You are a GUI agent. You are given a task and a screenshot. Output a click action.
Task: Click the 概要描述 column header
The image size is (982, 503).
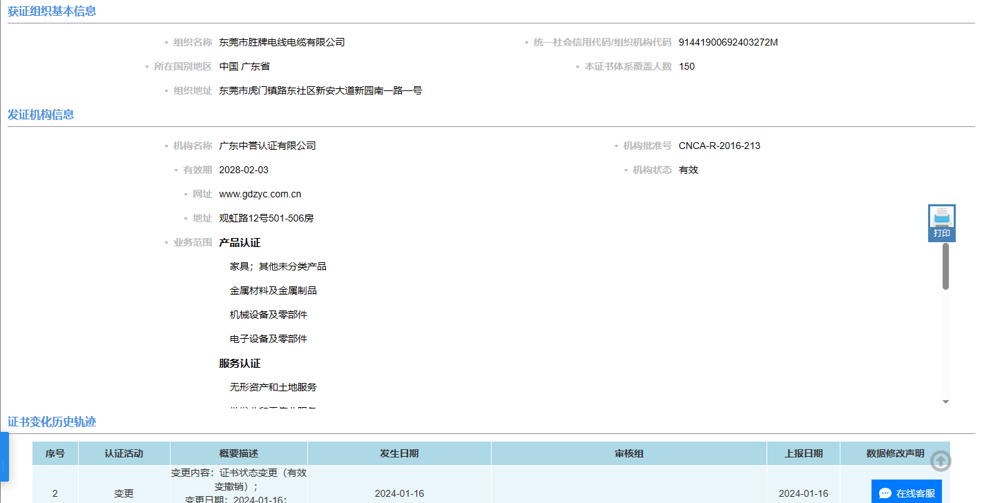pos(238,453)
